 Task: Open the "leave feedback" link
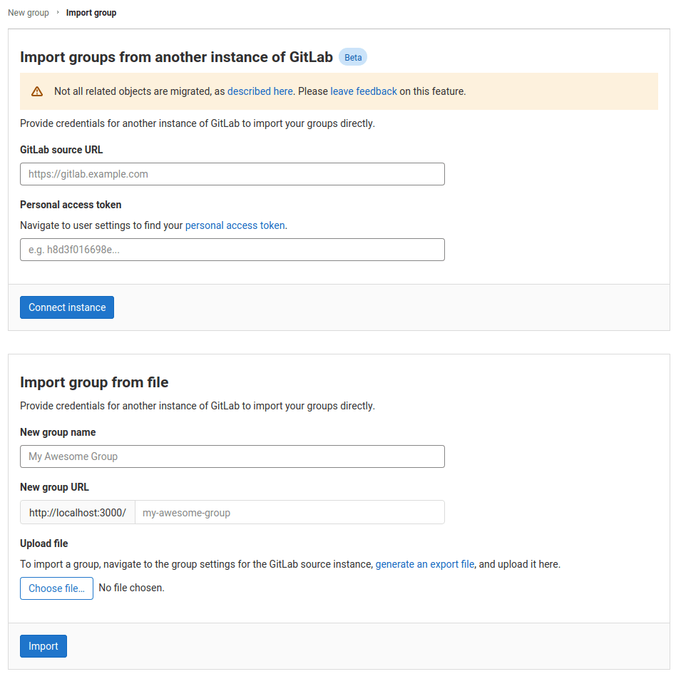[363, 91]
